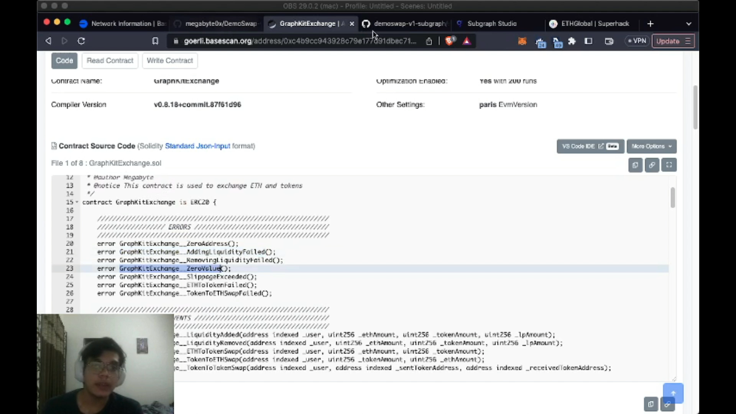Viewport: 736px width, 414px height.
Task: Open the browser menu next to Update
Action: (688, 41)
